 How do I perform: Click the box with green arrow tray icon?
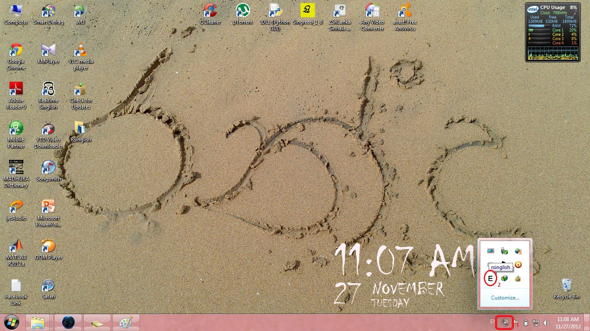(x=518, y=278)
